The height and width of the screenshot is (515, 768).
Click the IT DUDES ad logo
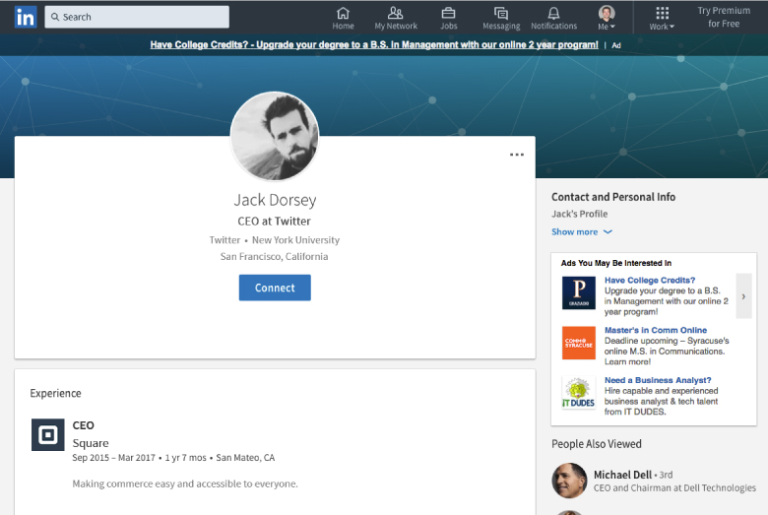coord(579,393)
